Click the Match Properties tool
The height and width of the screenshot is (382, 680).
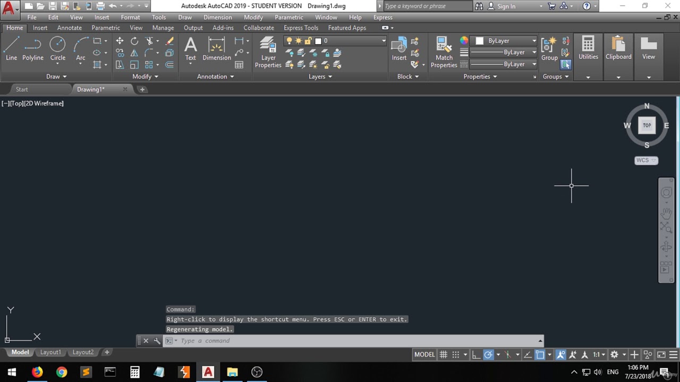pos(444,52)
